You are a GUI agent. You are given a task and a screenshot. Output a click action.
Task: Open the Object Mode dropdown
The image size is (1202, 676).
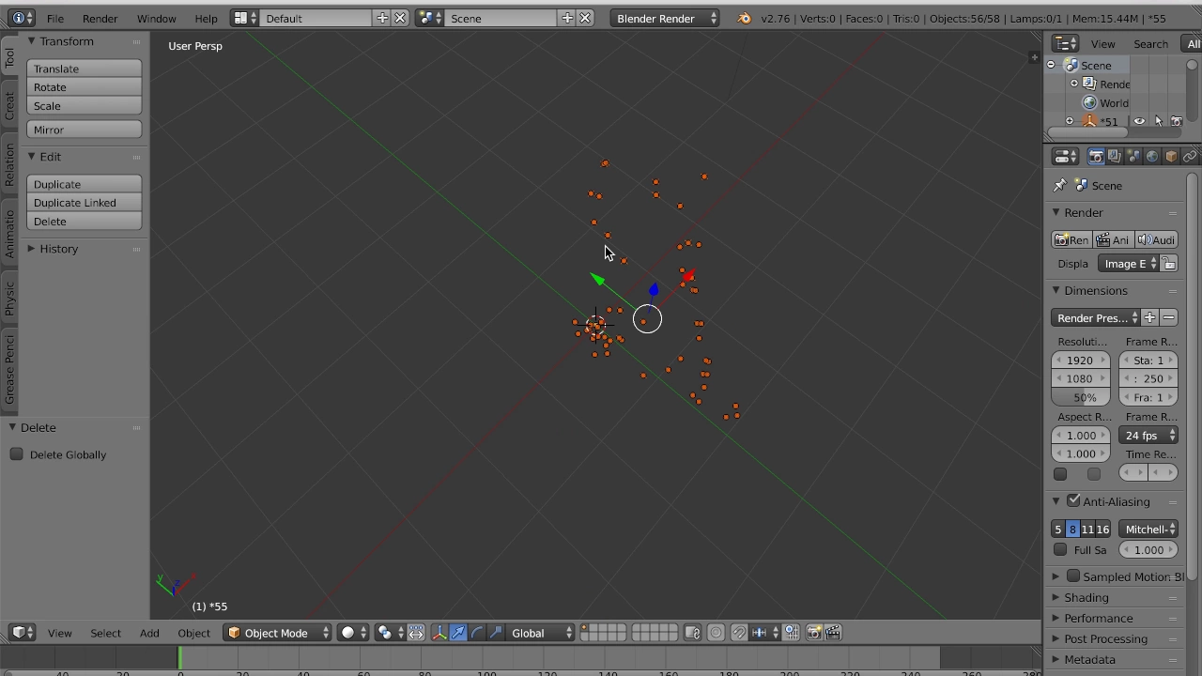pos(278,633)
